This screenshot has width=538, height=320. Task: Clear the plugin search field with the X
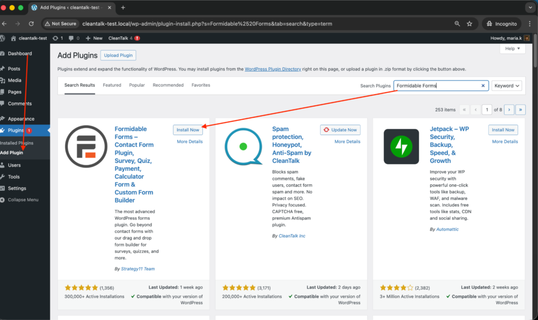pos(482,85)
